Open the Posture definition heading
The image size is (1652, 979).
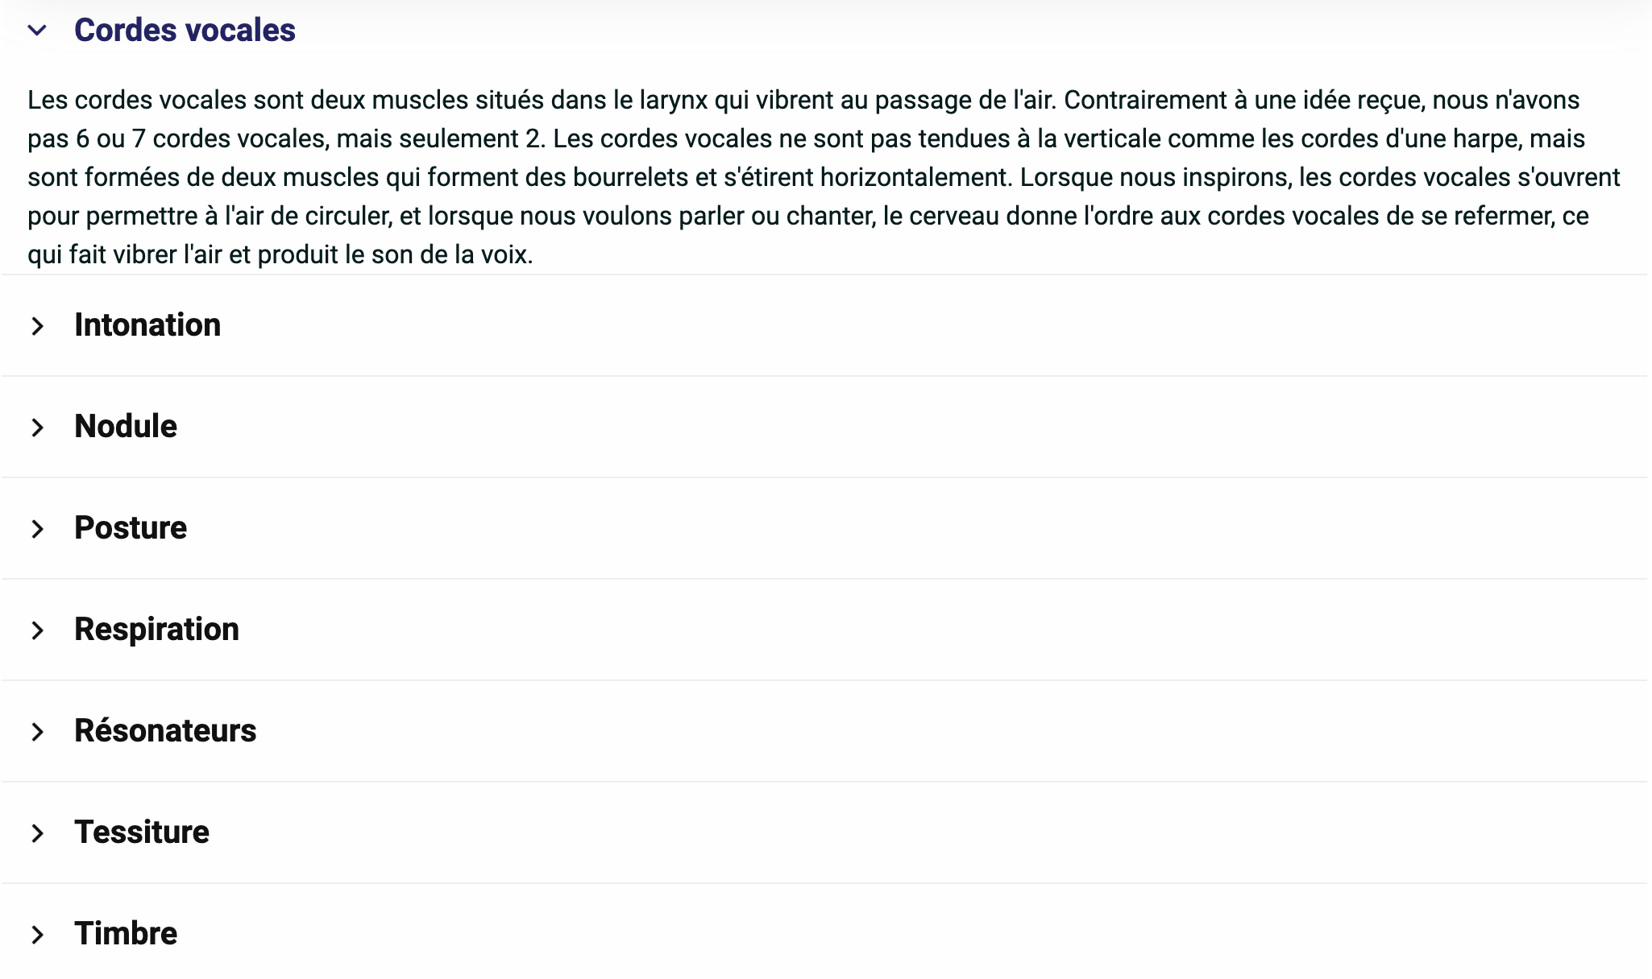[131, 528]
